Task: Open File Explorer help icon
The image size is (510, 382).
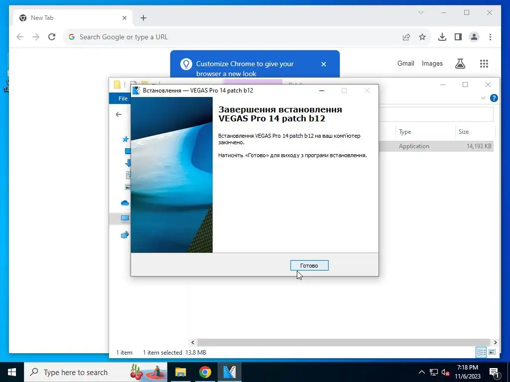Action: [494, 98]
